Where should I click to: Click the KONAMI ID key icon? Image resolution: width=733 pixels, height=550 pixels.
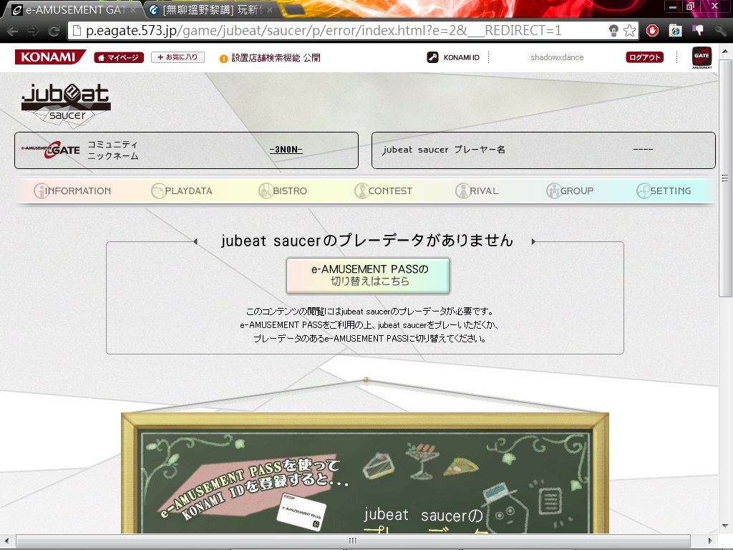pos(432,57)
